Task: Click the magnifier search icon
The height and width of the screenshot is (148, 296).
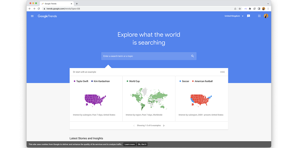Action: (x=192, y=56)
